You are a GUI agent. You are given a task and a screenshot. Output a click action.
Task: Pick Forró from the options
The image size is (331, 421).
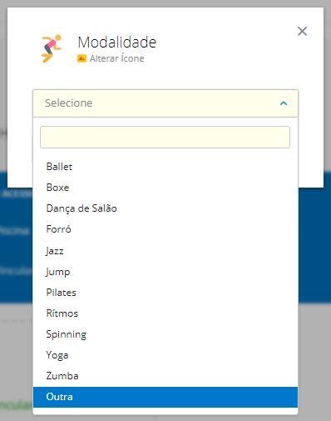click(165, 229)
